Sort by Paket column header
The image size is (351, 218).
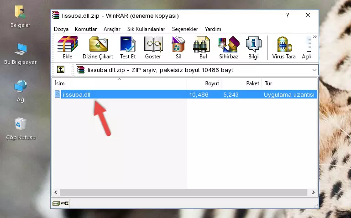pos(241,83)
